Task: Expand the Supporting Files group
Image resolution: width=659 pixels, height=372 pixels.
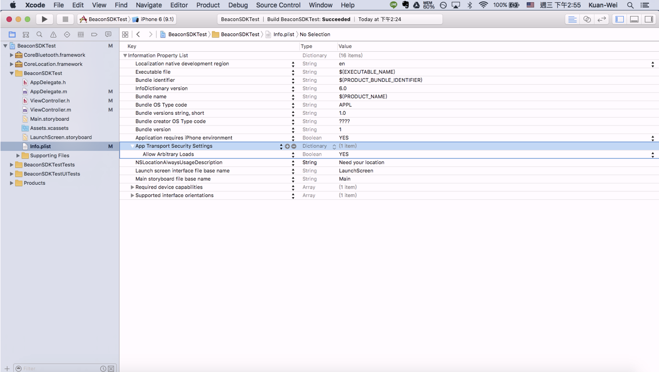Action: pos(18,156)
